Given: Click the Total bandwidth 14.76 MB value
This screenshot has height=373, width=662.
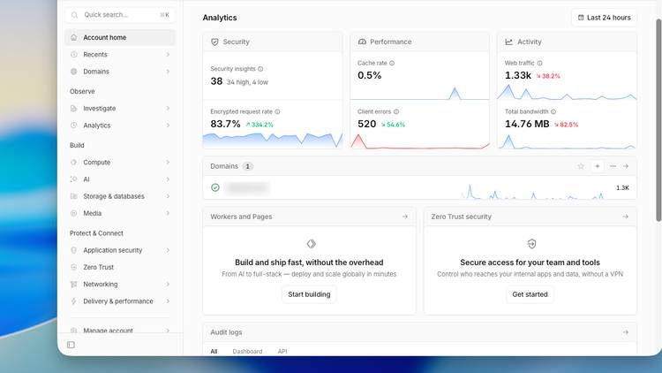Looking at the screenshot, I should pos(527,124).
